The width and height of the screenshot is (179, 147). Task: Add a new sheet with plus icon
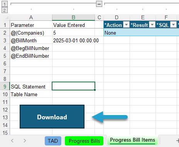[x=177, y=141]
